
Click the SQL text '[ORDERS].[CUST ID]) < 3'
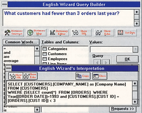click(32, 101)
